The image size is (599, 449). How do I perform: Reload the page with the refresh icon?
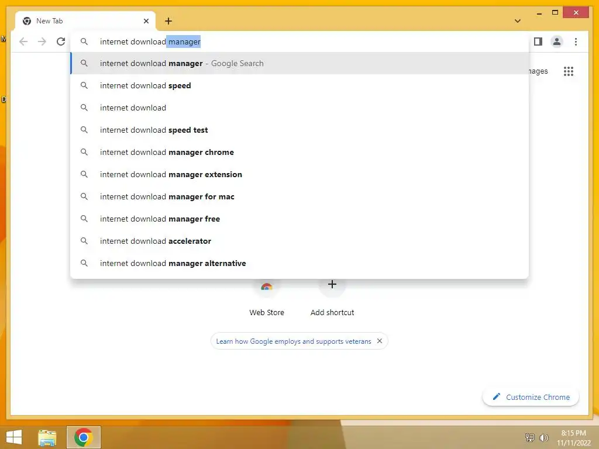[61, 42]
